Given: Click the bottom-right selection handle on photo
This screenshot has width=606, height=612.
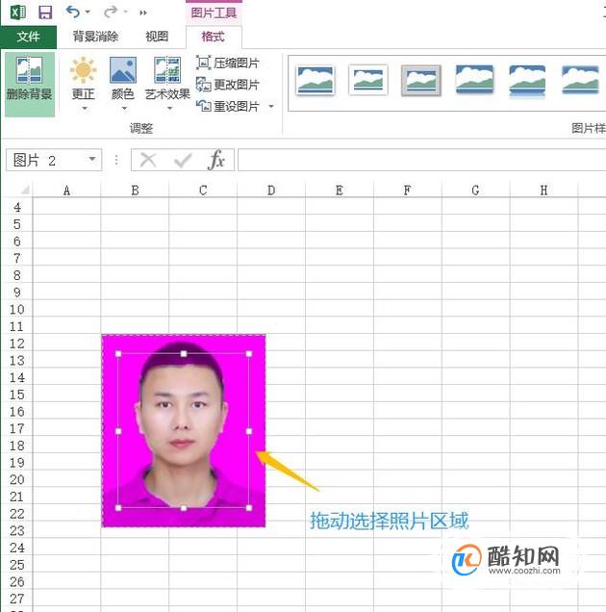Looking at the screenshot, I should [249, 508].
